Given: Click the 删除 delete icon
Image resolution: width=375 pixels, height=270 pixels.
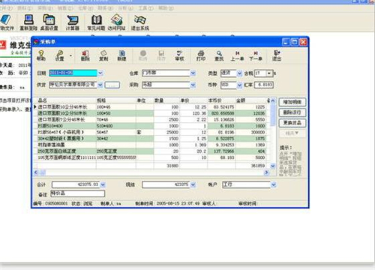Looking at the screenshot, I should pos(85,55).
